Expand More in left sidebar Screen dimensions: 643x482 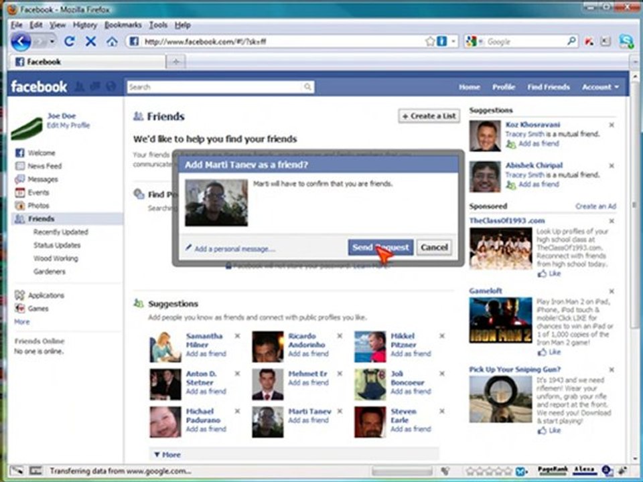(21, 322)
